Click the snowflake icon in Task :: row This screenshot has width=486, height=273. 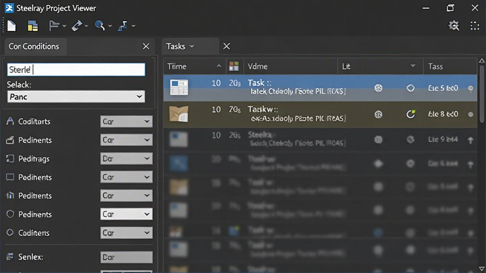pos(378,88)
